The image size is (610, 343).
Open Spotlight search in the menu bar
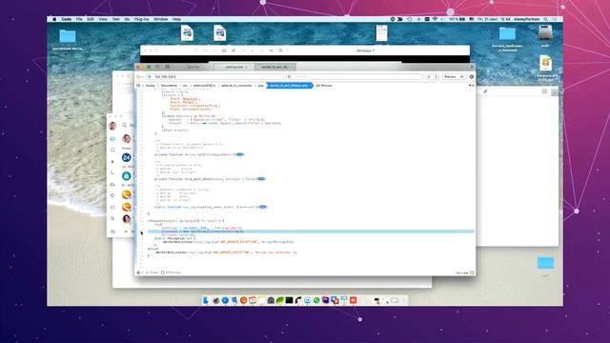tap(546, 19)
